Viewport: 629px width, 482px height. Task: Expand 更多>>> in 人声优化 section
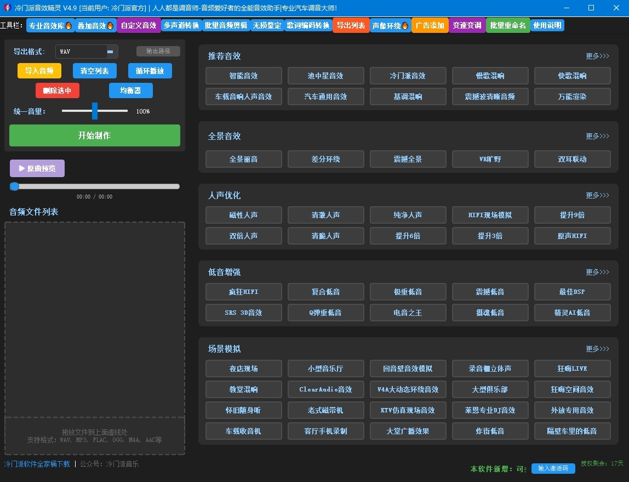click(x=597, y=195)
